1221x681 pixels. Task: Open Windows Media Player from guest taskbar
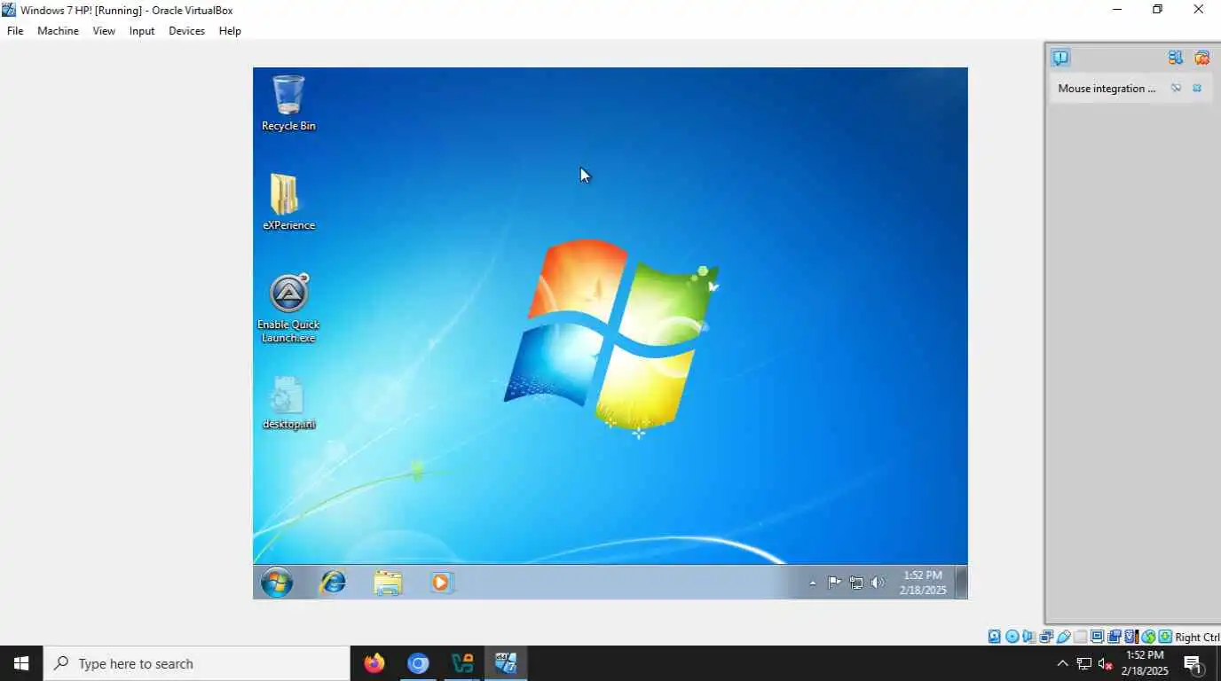[442, 583]
